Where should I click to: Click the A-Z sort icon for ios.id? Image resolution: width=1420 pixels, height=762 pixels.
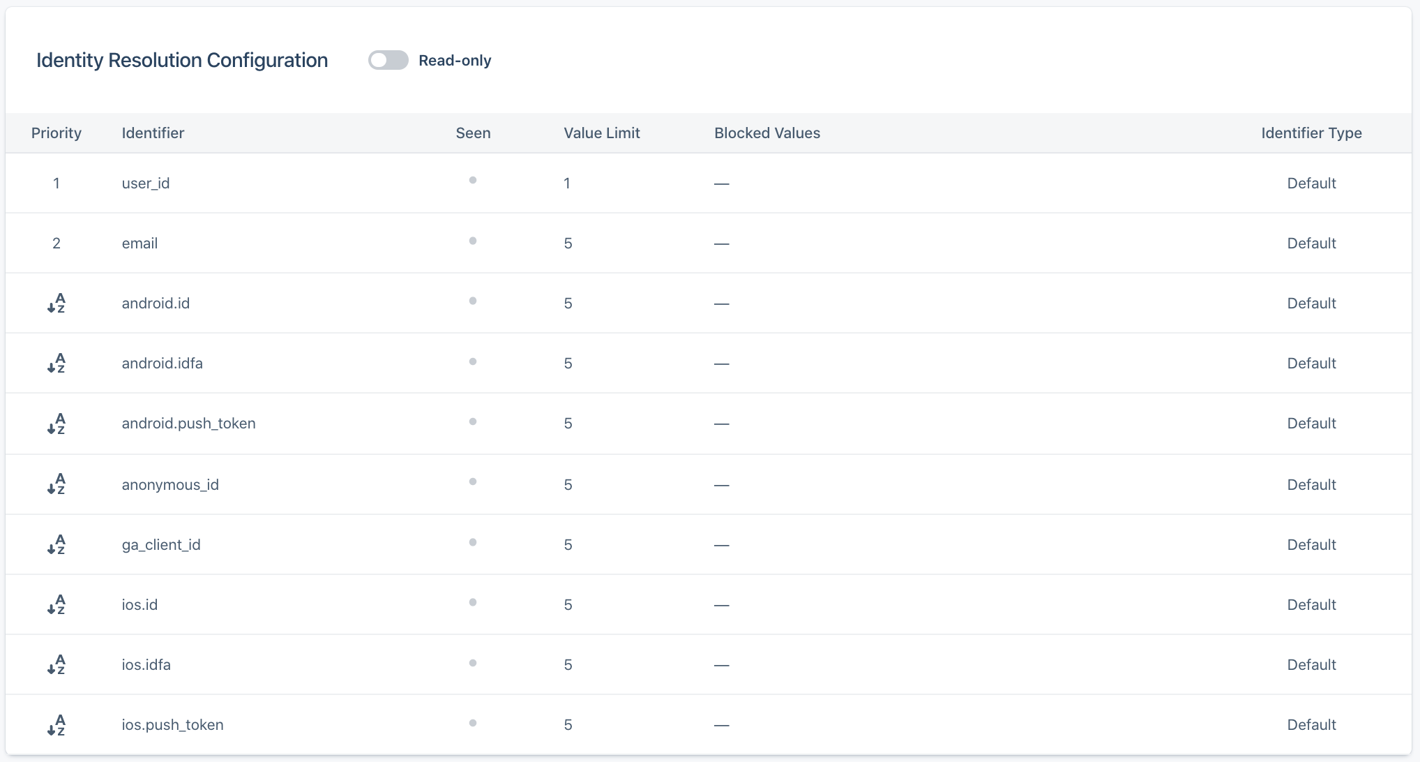coord(56,604)
